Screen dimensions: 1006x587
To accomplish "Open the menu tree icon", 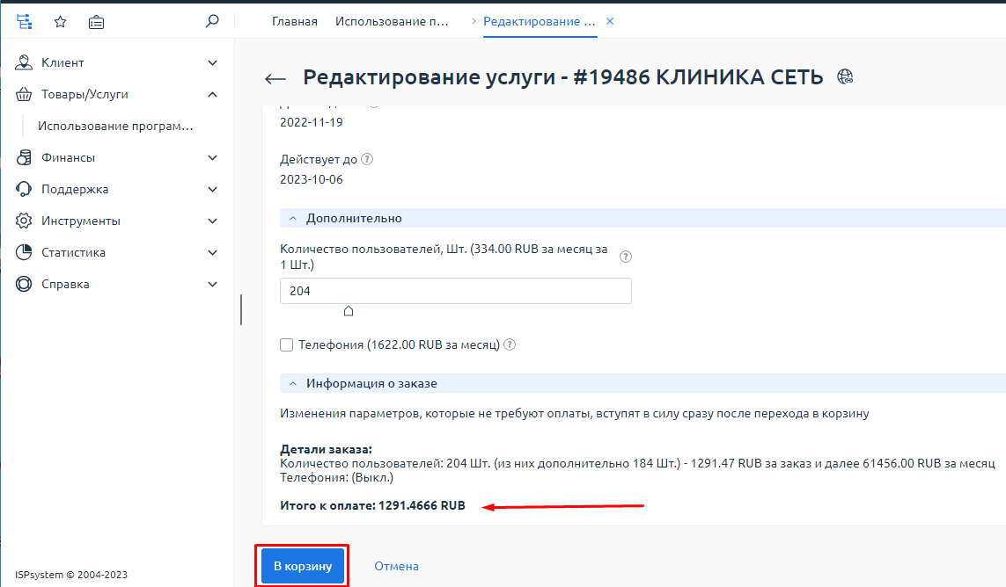I will [25, 22].
